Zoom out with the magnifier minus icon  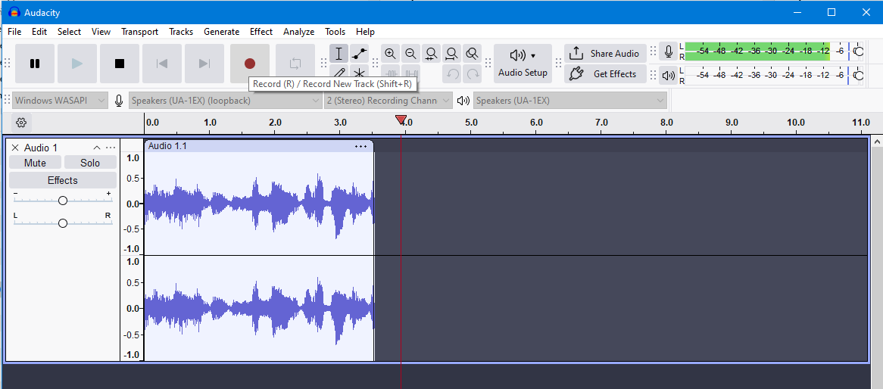pyautogui.click(x=410, y=54)
